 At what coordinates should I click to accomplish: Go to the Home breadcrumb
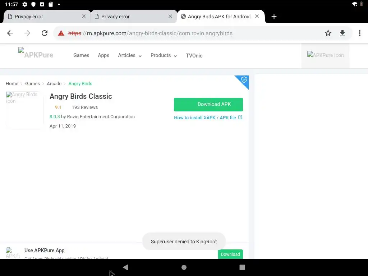point(12,83)
